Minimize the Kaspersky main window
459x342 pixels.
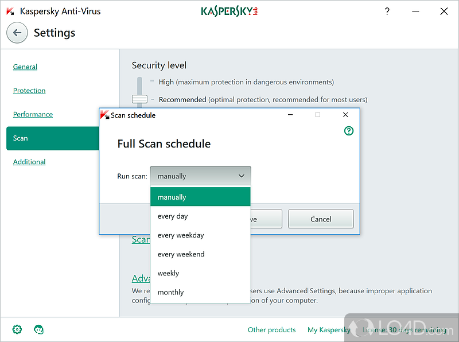415,11
